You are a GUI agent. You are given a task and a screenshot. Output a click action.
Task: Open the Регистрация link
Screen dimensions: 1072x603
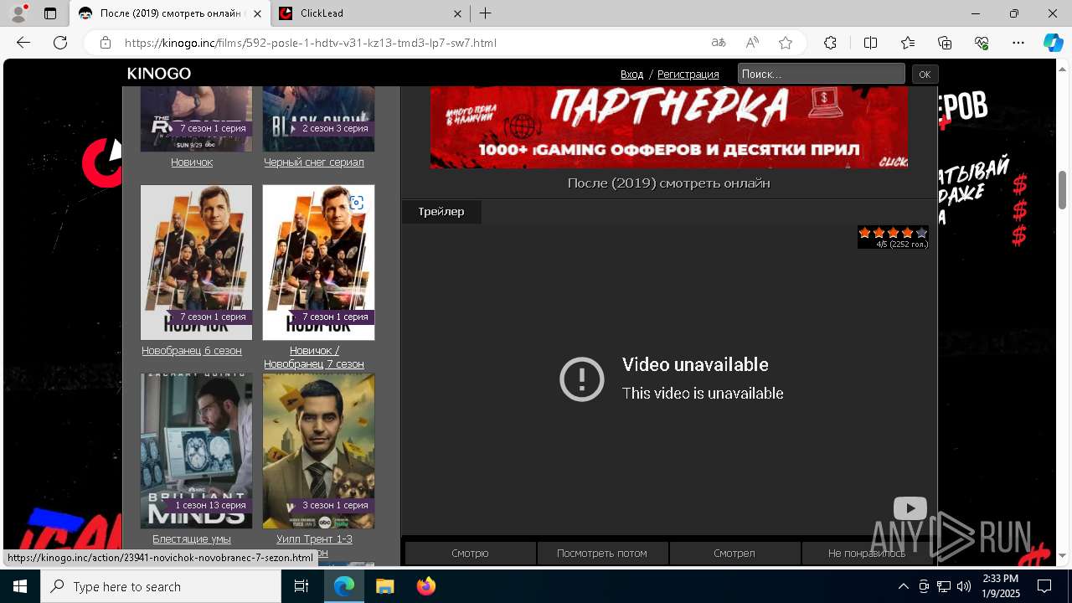tap(688, 75)
